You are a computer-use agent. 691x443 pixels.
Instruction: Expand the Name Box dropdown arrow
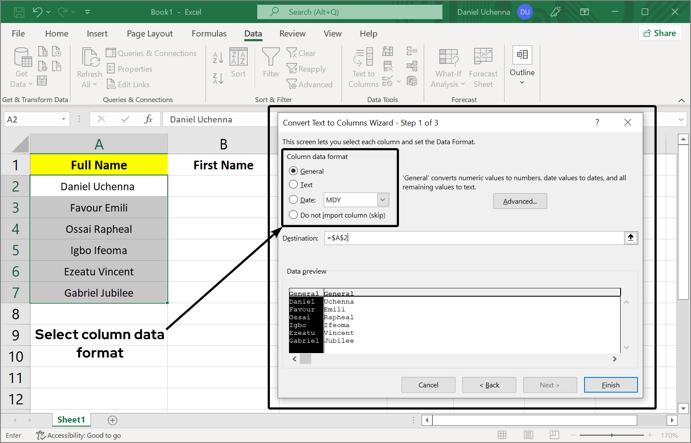[63, 119]
